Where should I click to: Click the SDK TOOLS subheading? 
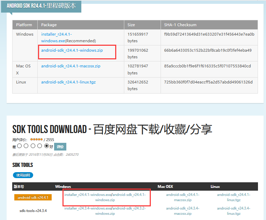tap(23, 165)
